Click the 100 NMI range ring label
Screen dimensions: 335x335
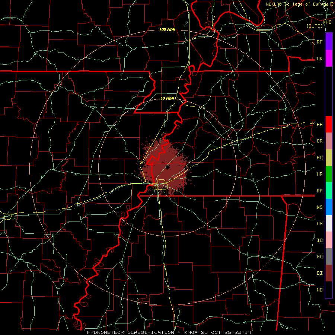tap(167, 29)
